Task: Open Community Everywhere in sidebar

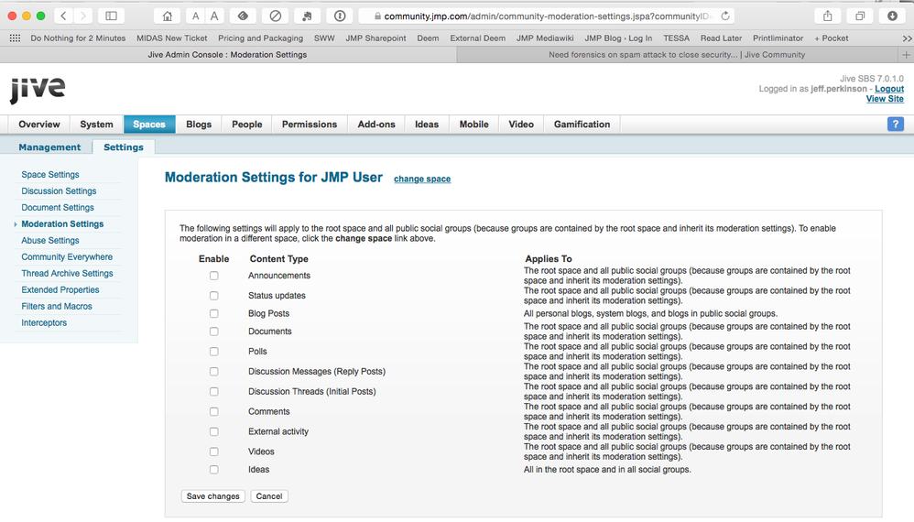Action: [x=67, y=257]
